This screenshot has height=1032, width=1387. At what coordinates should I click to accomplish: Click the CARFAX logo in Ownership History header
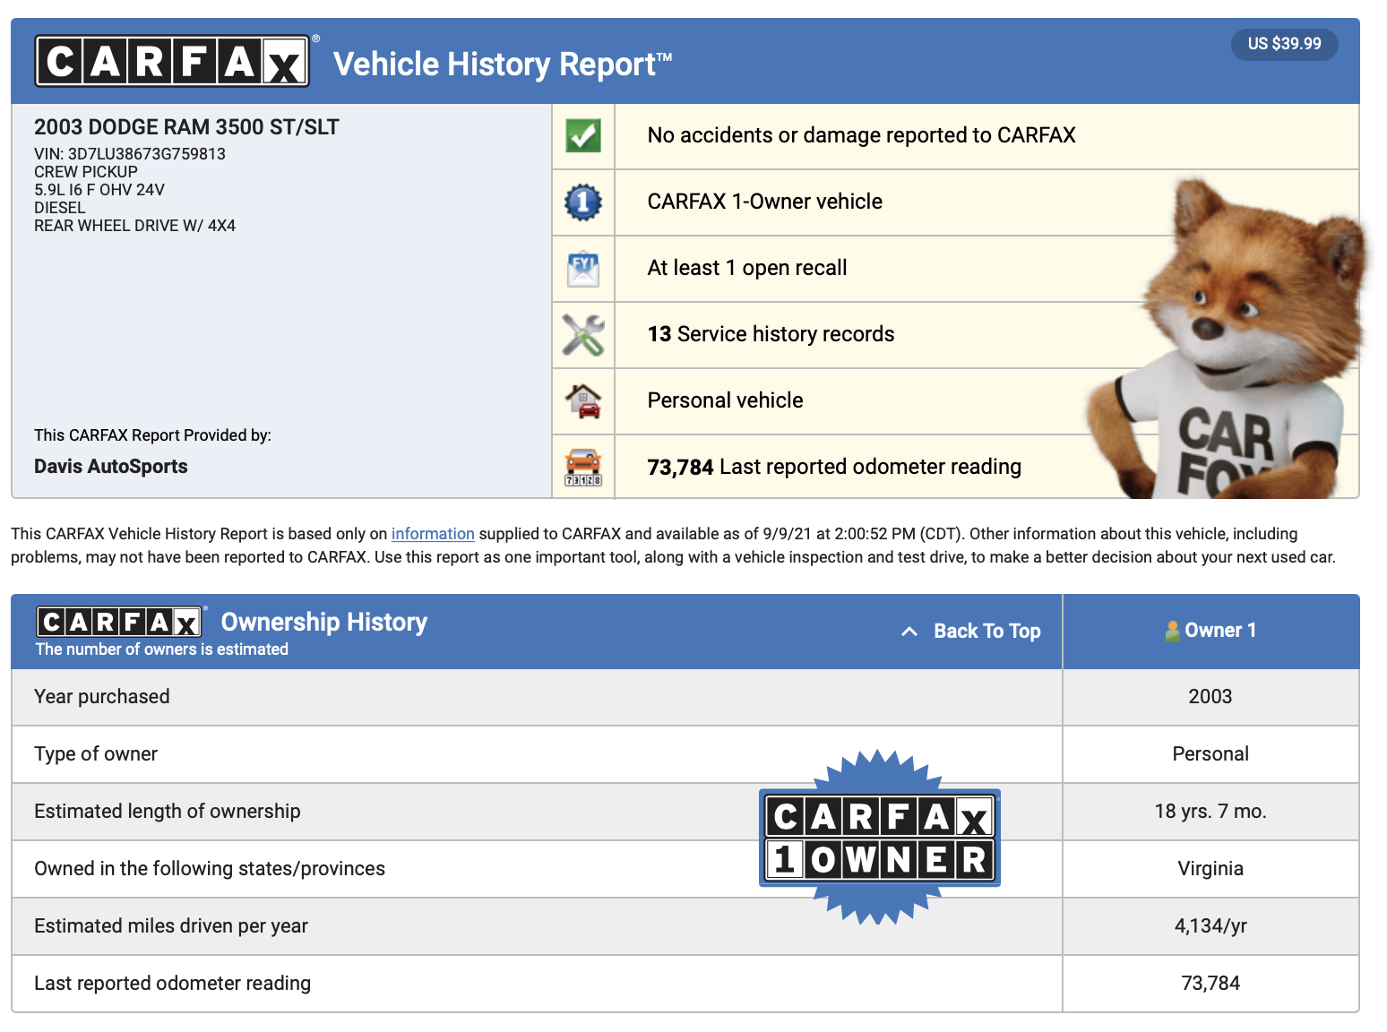[119, 621]
